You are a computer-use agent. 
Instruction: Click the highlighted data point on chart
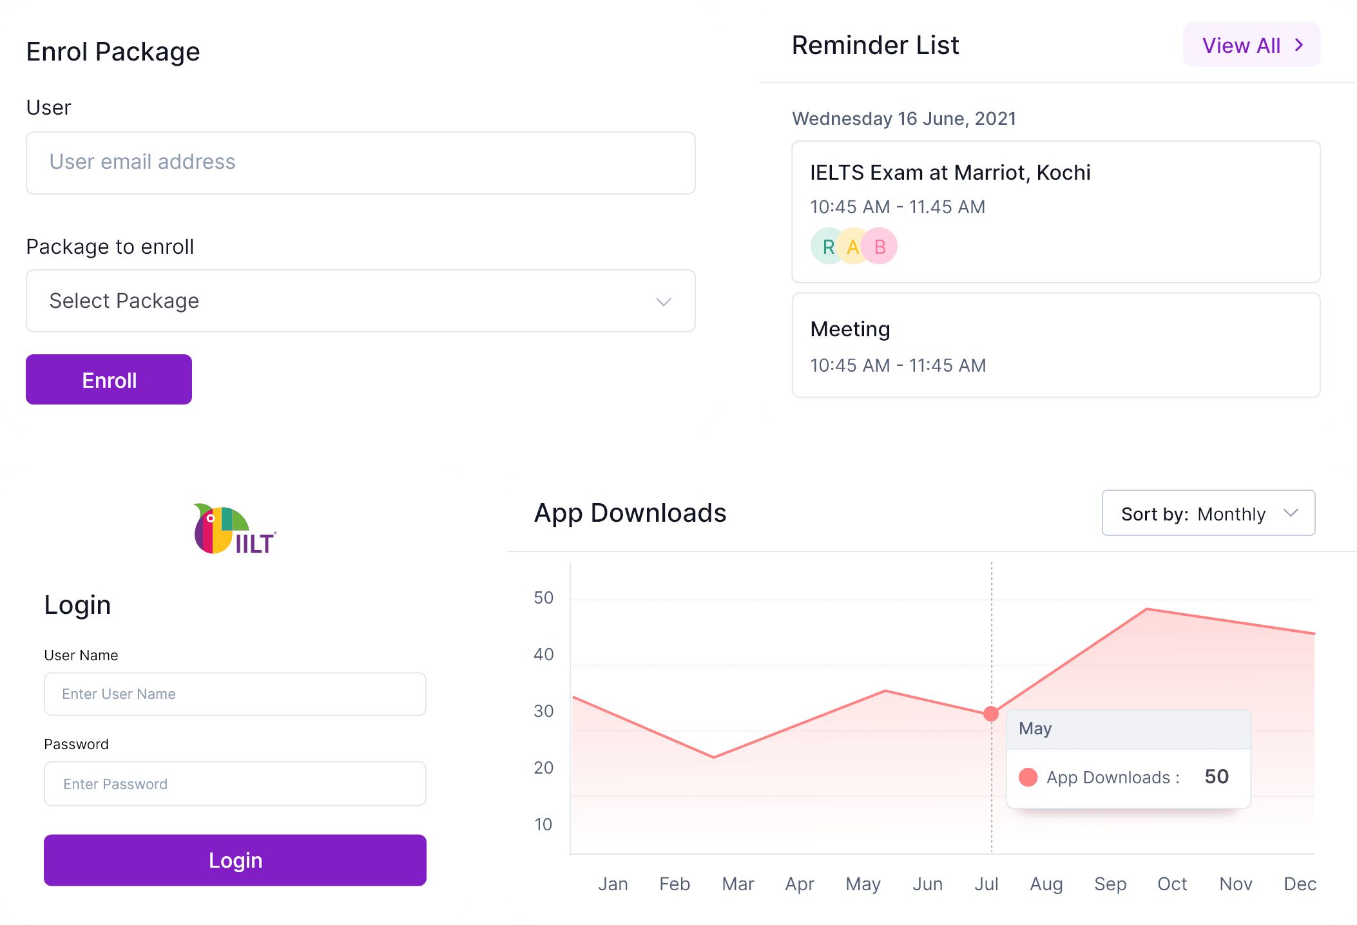tap(991, 714)
